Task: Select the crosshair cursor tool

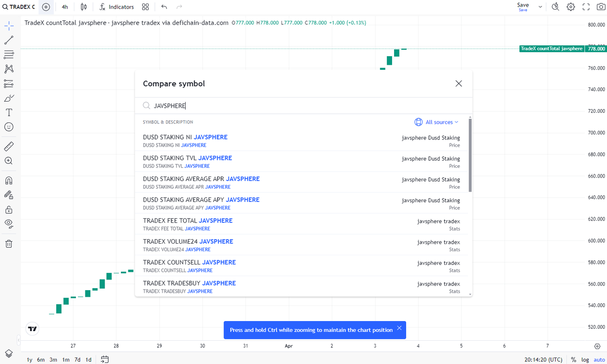Action: (9, 25)
